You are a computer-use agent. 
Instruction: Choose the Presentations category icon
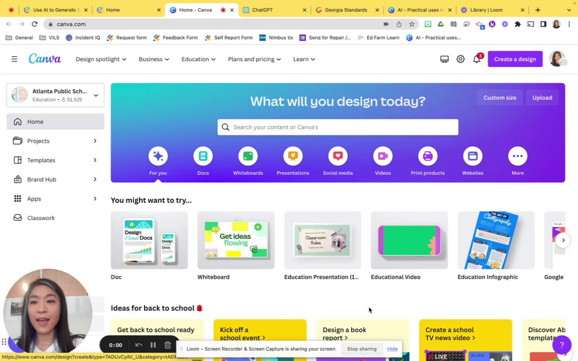click(293, 156)
